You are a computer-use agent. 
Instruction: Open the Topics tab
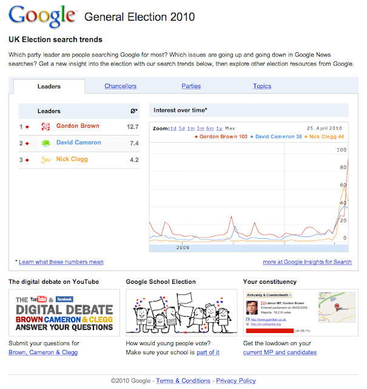point(262,86)
